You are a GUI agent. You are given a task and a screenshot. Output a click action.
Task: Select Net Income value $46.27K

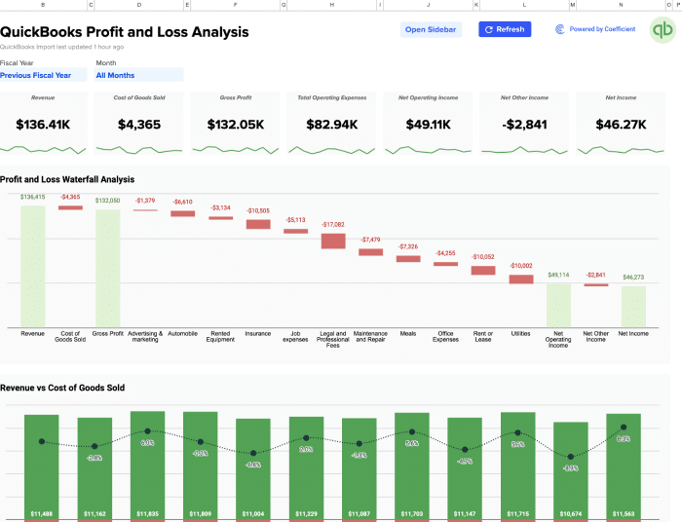click(x=621, y=125)
